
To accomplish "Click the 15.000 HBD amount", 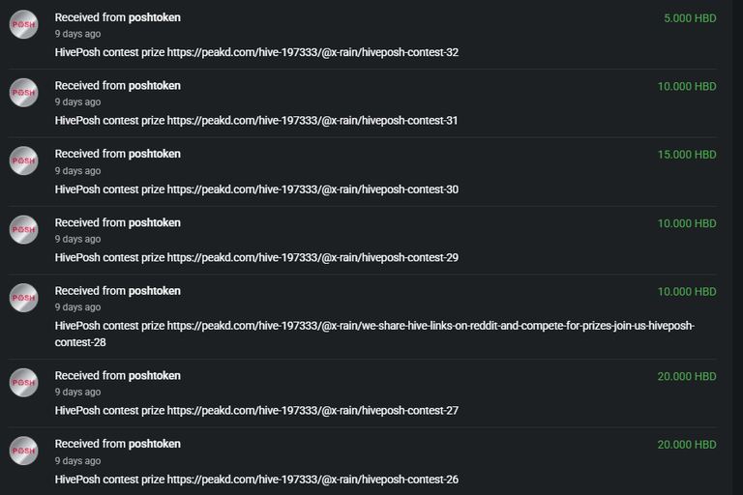I will pos(687,155).
